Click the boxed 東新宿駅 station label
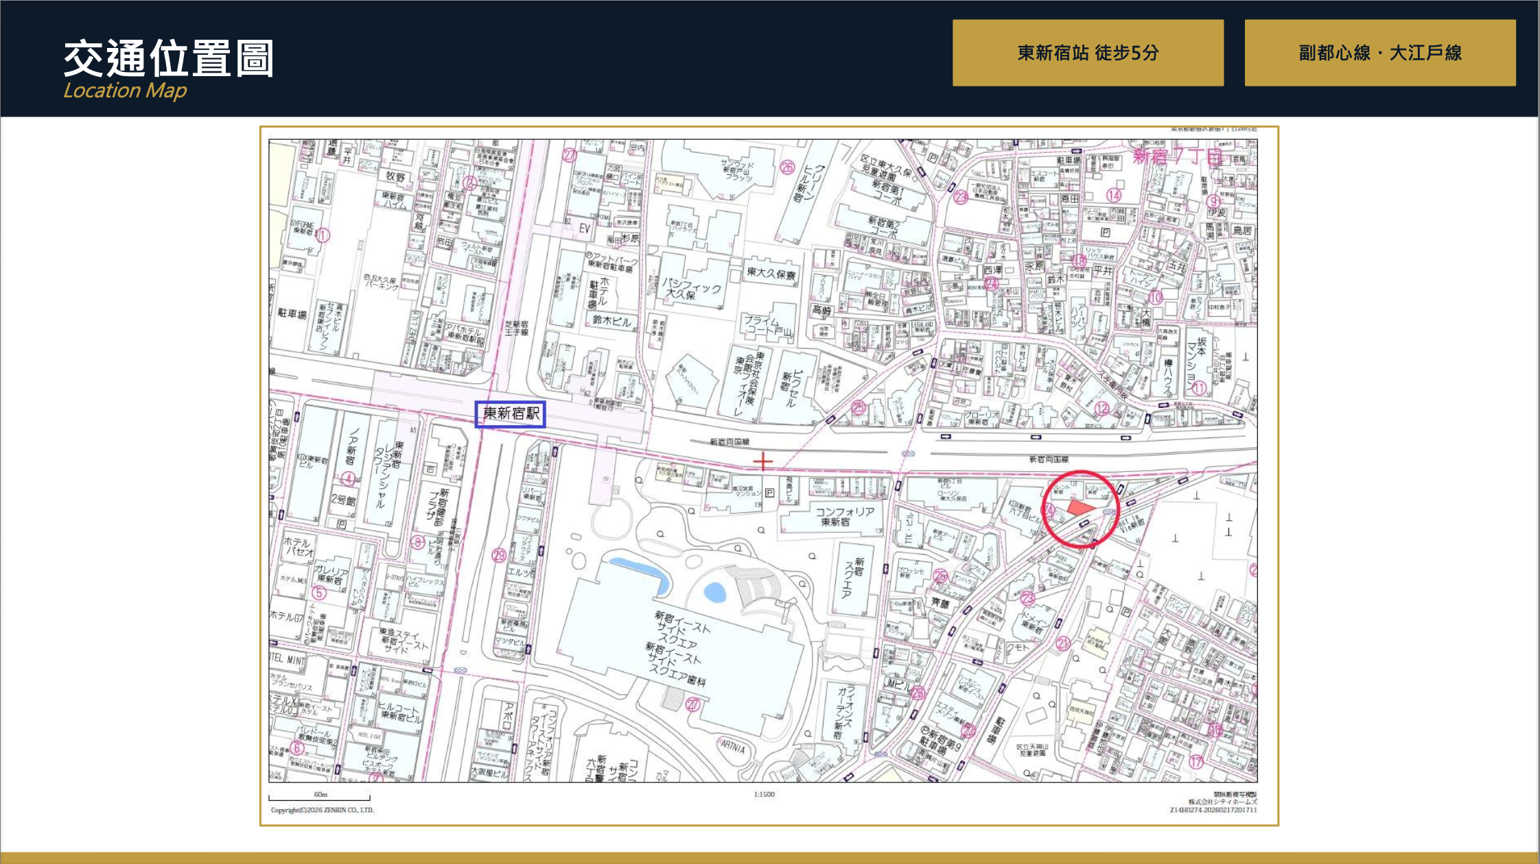 (x=511, y=414)
